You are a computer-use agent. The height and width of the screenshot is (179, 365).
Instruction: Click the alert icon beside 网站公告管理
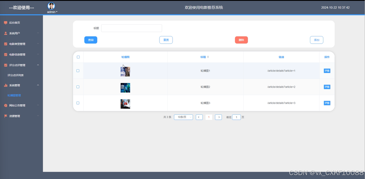coord(6,105)
